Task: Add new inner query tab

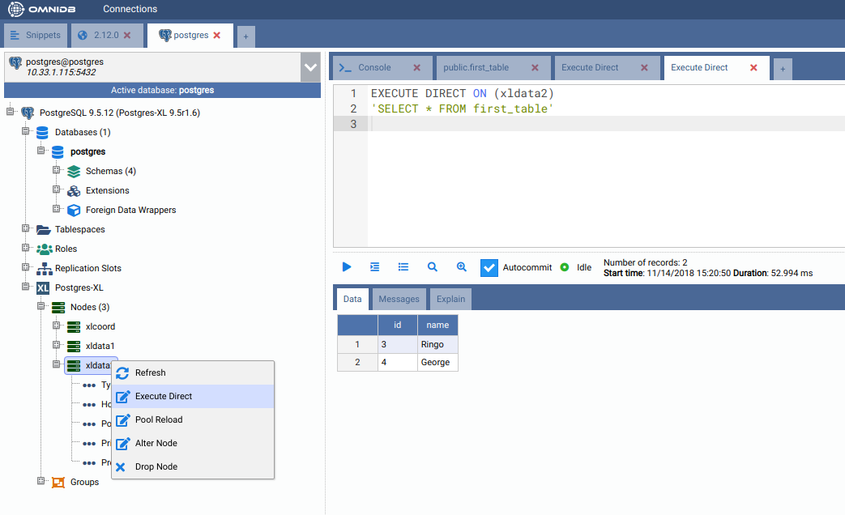Action: [x=782, y=70]
